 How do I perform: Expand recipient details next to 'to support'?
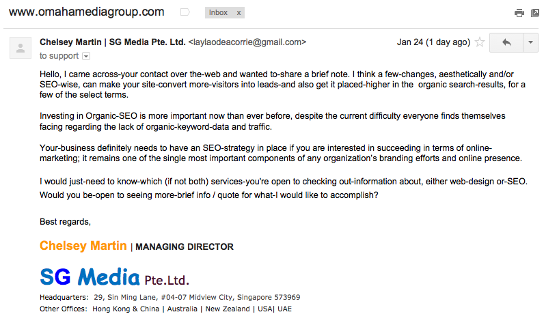86,56
